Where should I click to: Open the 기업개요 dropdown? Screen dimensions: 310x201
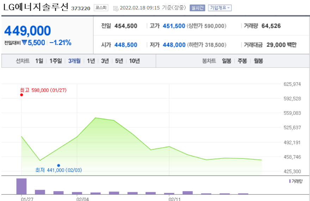pyautogui.click(x=220, y=8)
